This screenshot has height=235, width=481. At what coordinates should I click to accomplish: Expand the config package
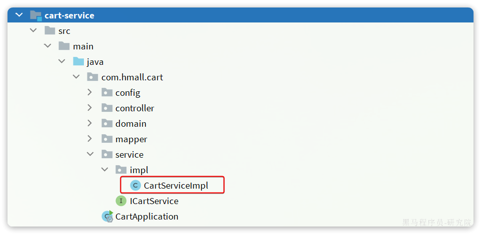[89, 92]
